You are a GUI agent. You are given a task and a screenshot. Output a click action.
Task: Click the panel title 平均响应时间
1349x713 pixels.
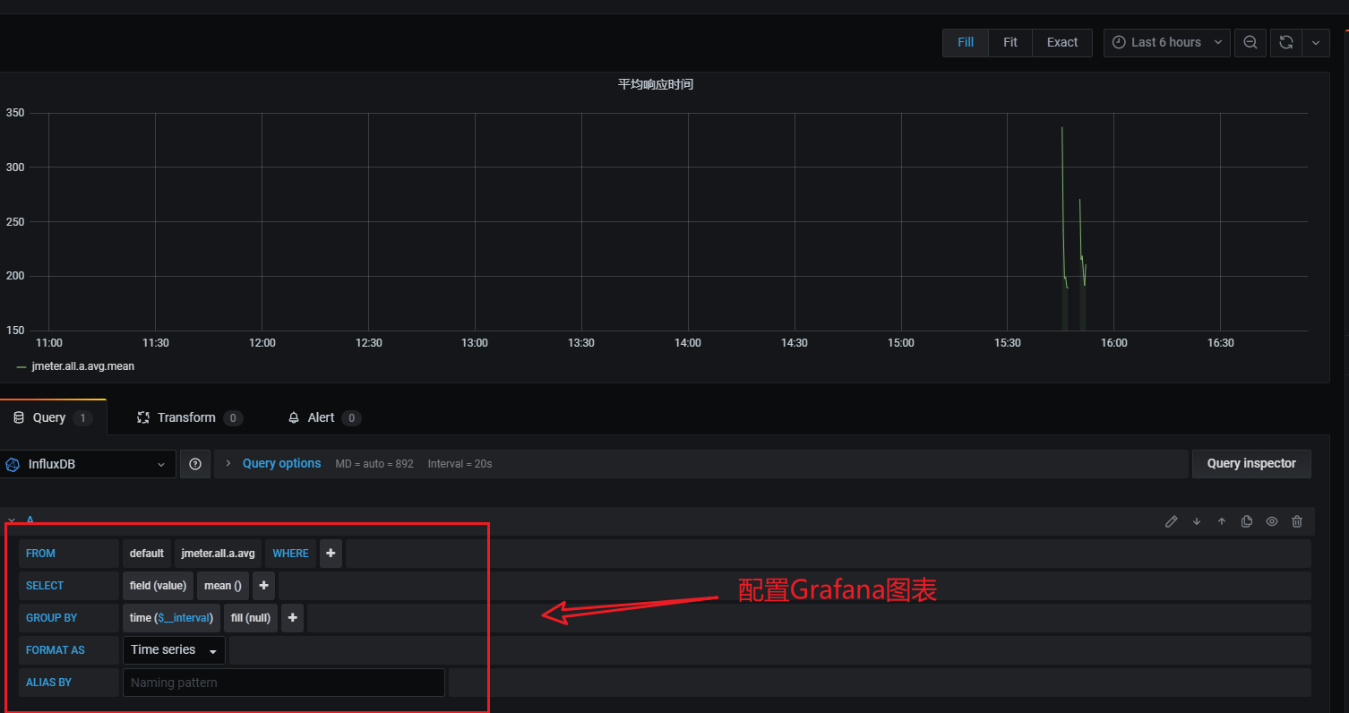(x=656, y=84)
